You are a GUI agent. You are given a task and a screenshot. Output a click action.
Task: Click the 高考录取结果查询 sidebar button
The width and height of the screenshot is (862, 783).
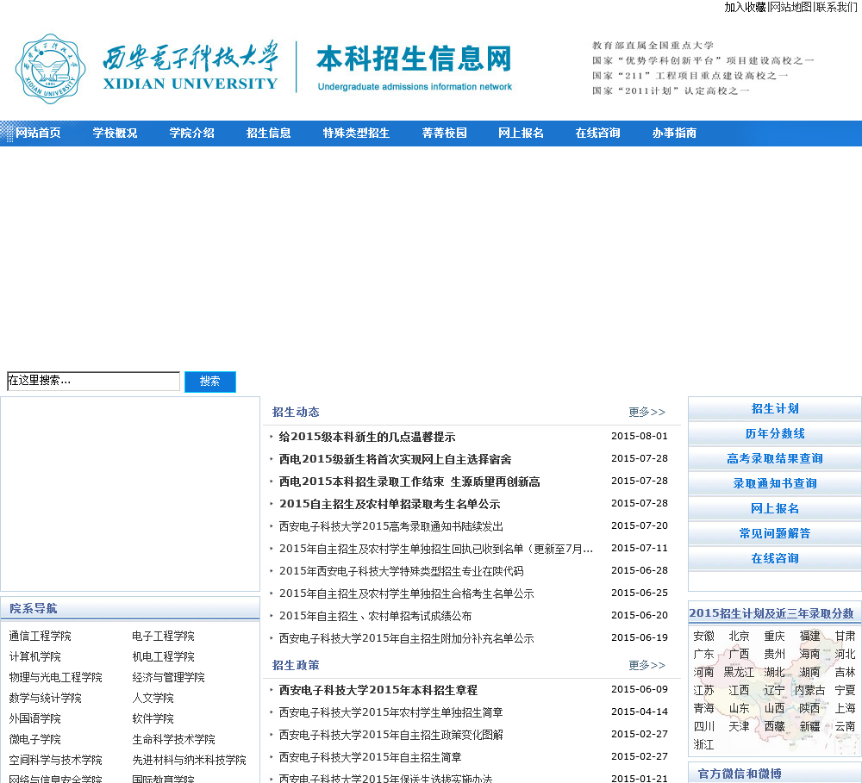pos(775,458)
